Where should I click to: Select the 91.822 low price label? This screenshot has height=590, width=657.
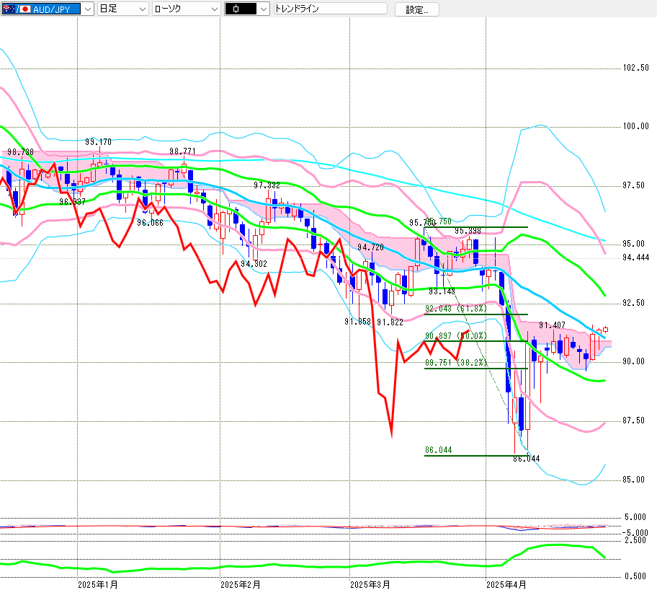[390, 322]
